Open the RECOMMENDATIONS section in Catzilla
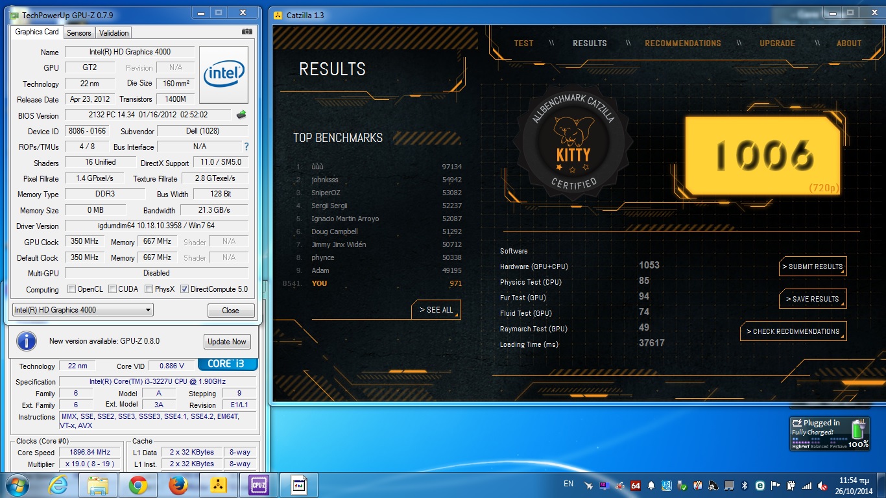Screen dimensions: 886x498 tap(683, 43)
